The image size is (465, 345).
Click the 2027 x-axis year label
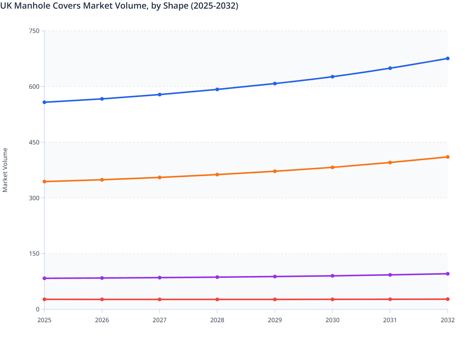(160, 320)
